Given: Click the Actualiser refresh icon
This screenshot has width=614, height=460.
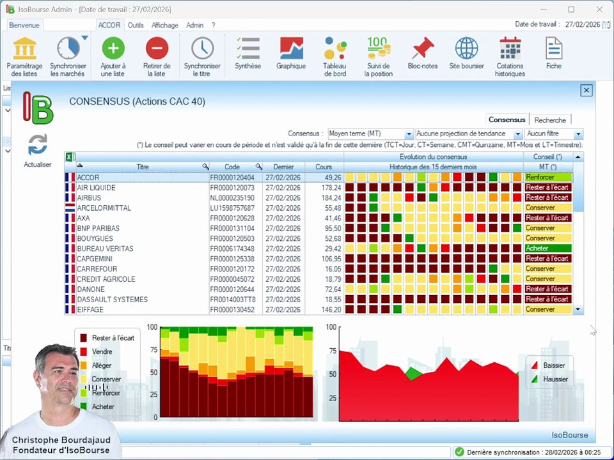Looking at the screenshot, I should pyautogui.click(x=38, y=145).
